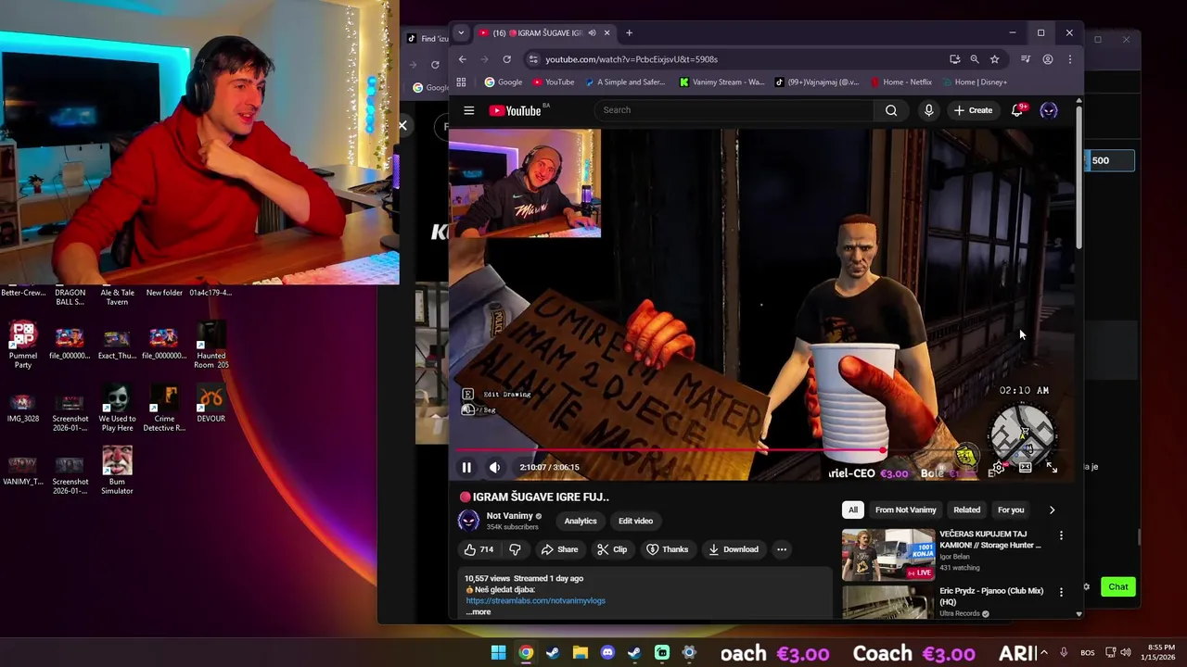
Task: View site information icon in address bar
Action: click(533, 59)
